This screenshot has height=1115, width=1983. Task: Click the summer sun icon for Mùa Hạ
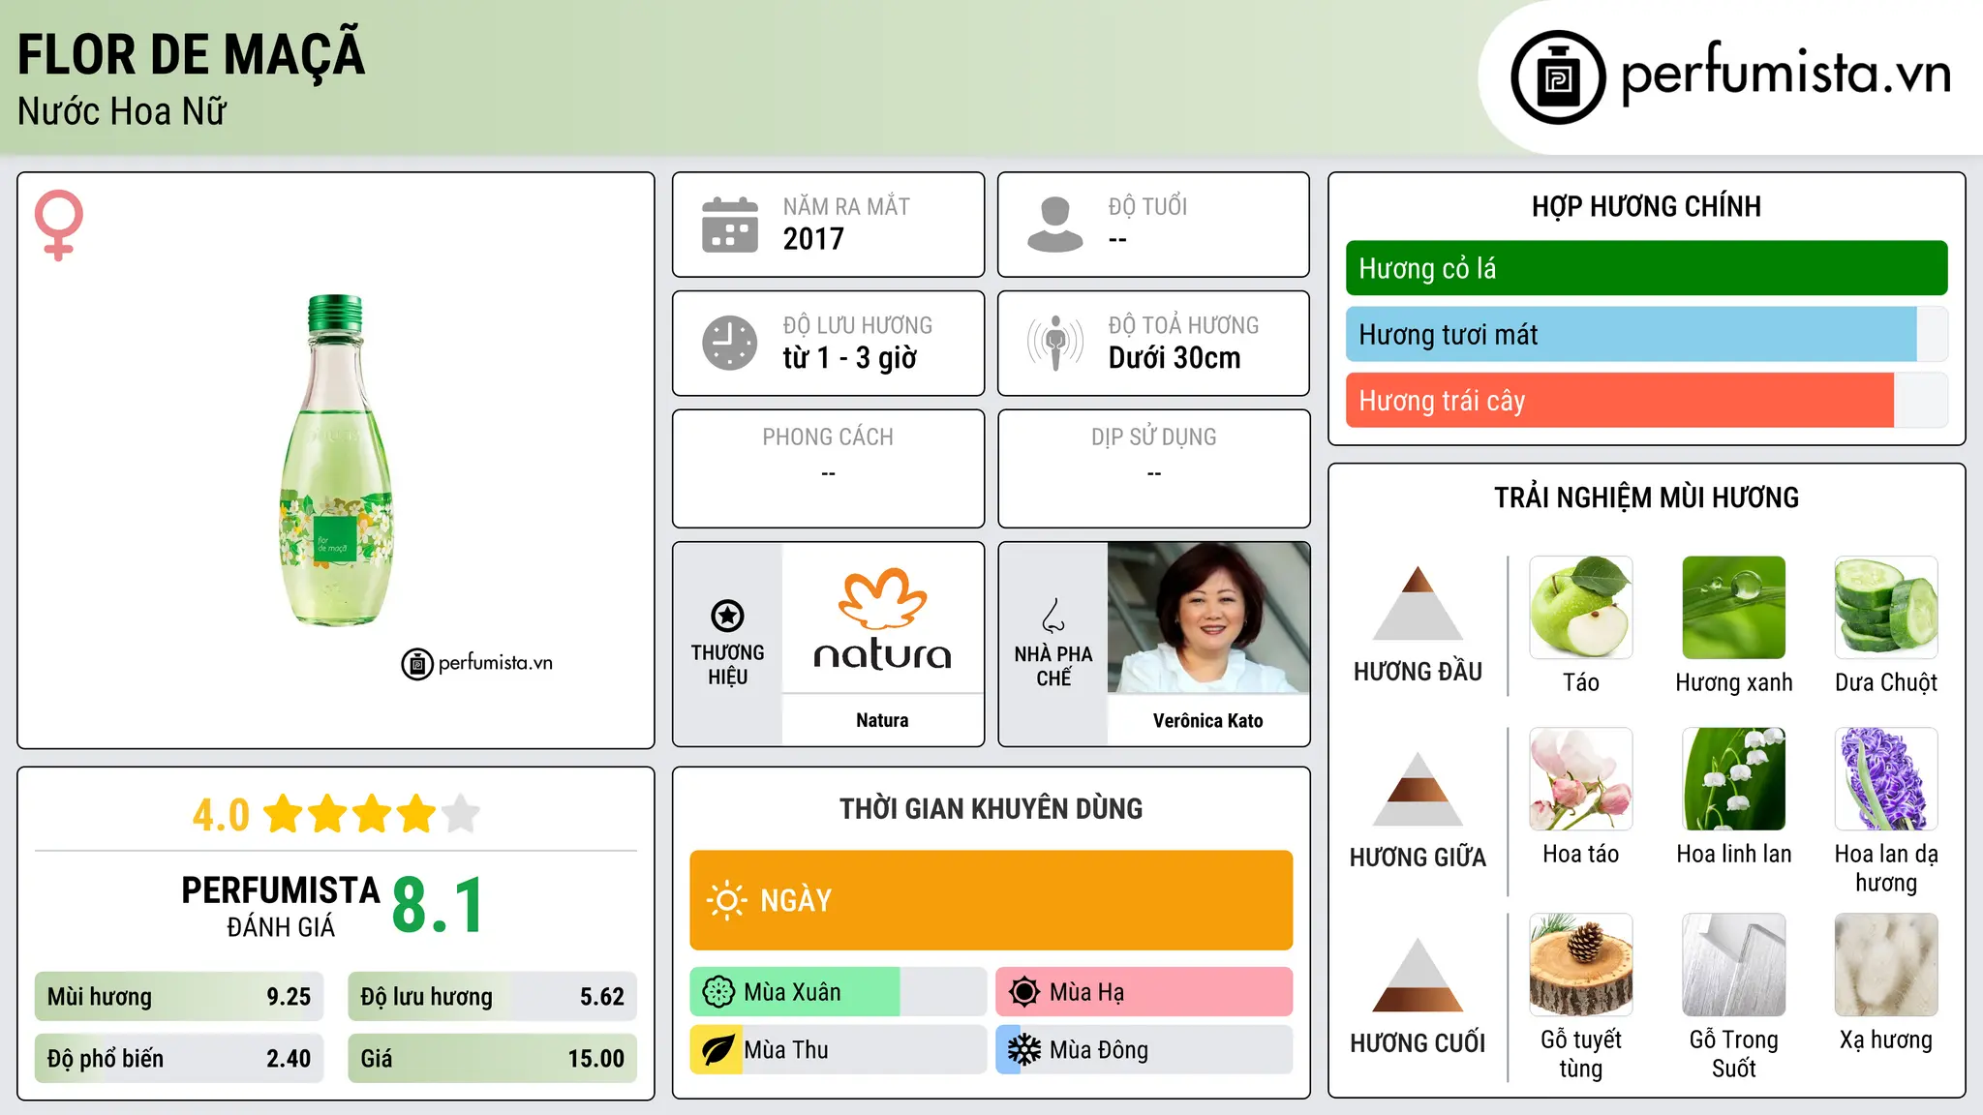(x=1023, y=992)
